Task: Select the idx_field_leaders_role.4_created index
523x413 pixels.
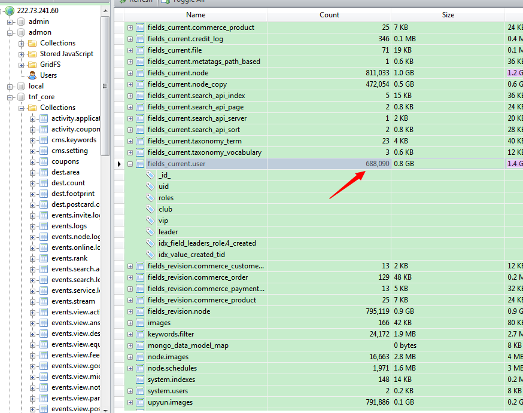Action: point(207,243)
